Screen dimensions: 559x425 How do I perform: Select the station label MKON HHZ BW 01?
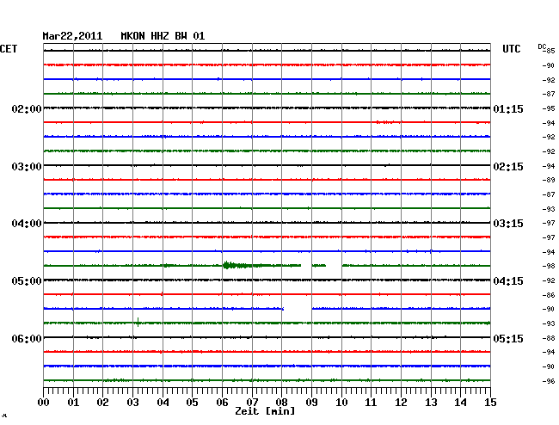(x=163, y=36)
